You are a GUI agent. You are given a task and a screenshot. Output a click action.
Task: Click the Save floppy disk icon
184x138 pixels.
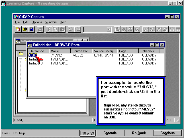31,29
